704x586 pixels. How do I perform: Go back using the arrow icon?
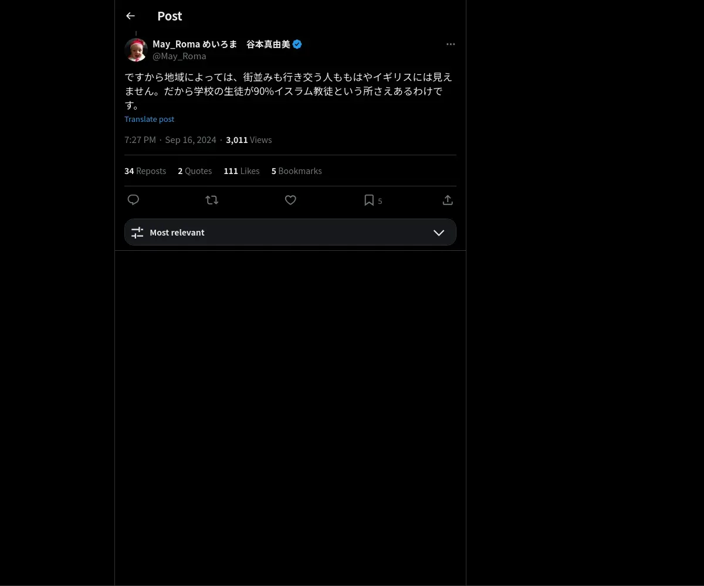point(130,16)
